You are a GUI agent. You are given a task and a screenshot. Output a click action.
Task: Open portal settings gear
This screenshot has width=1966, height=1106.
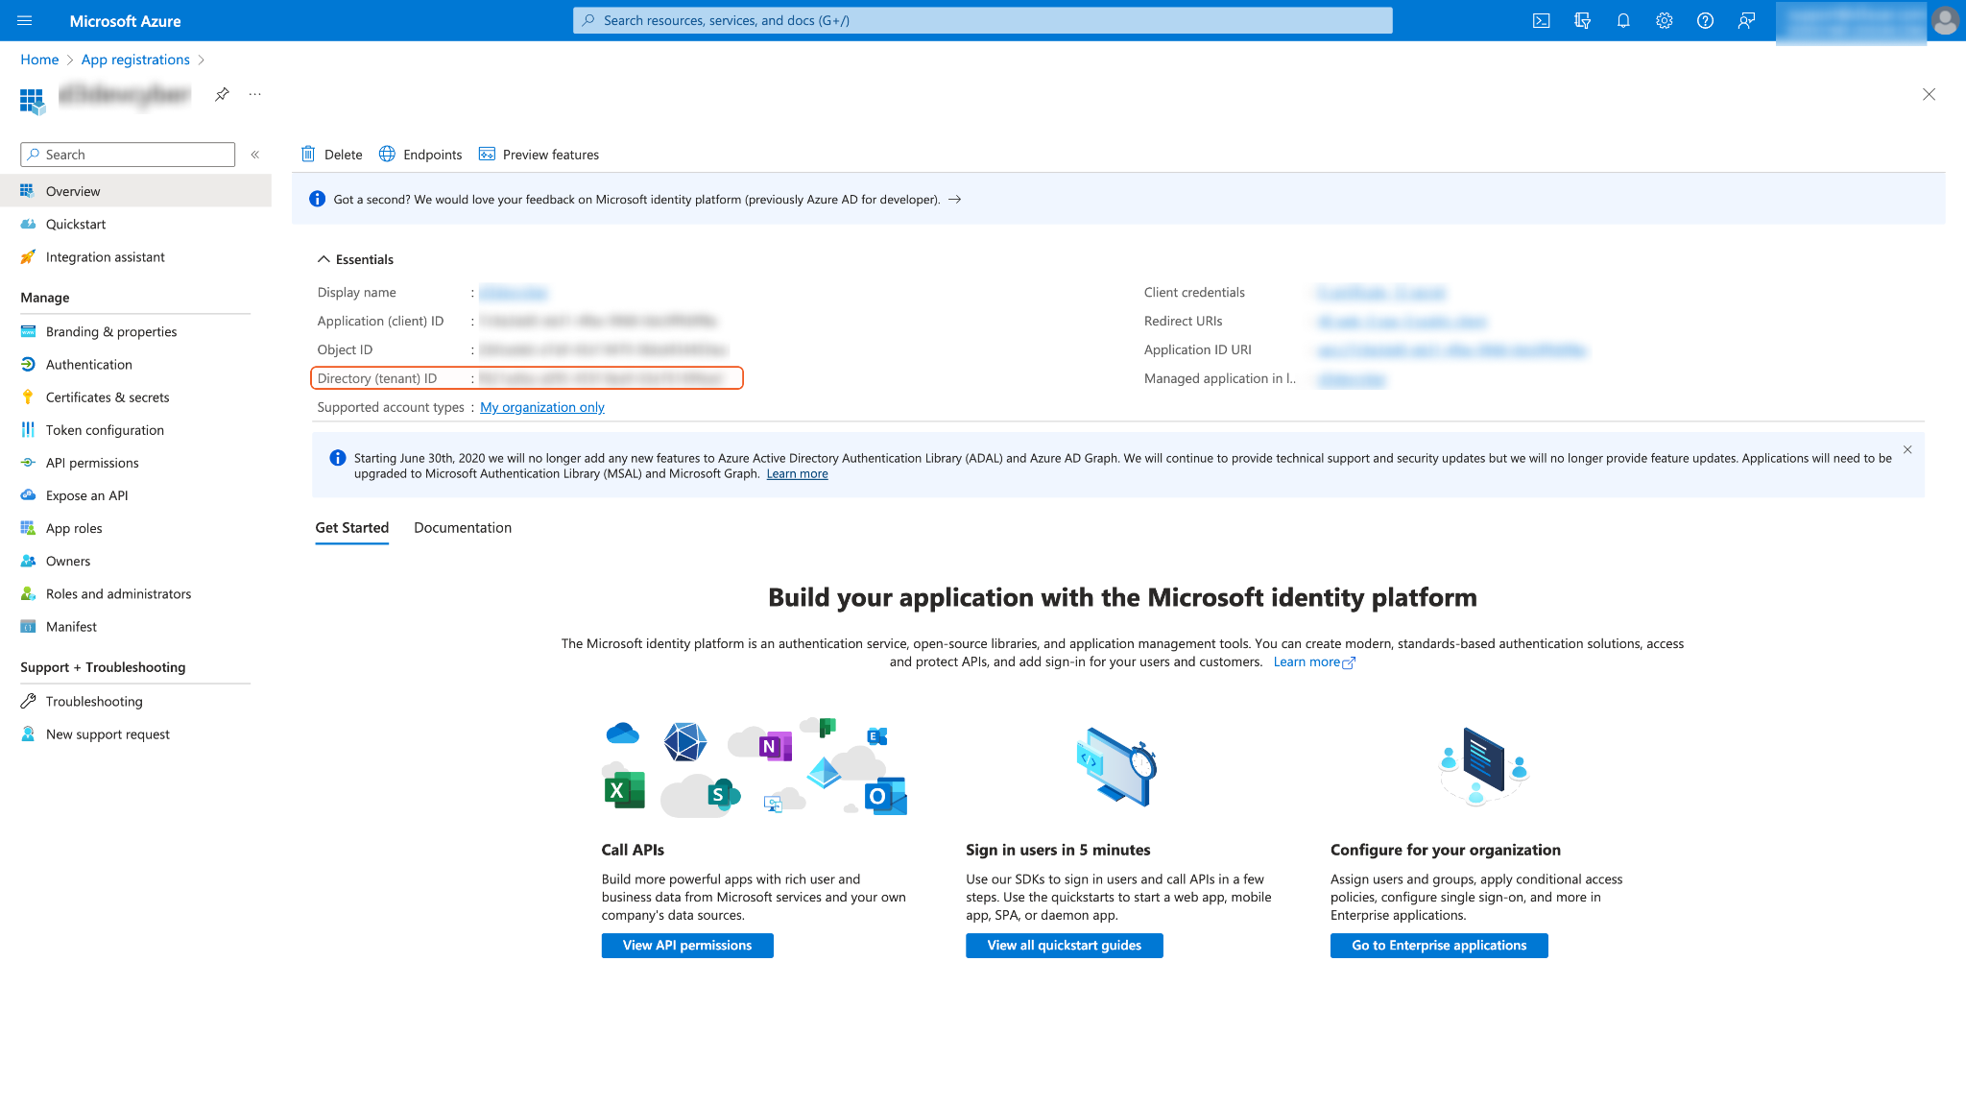(1664, 20)
